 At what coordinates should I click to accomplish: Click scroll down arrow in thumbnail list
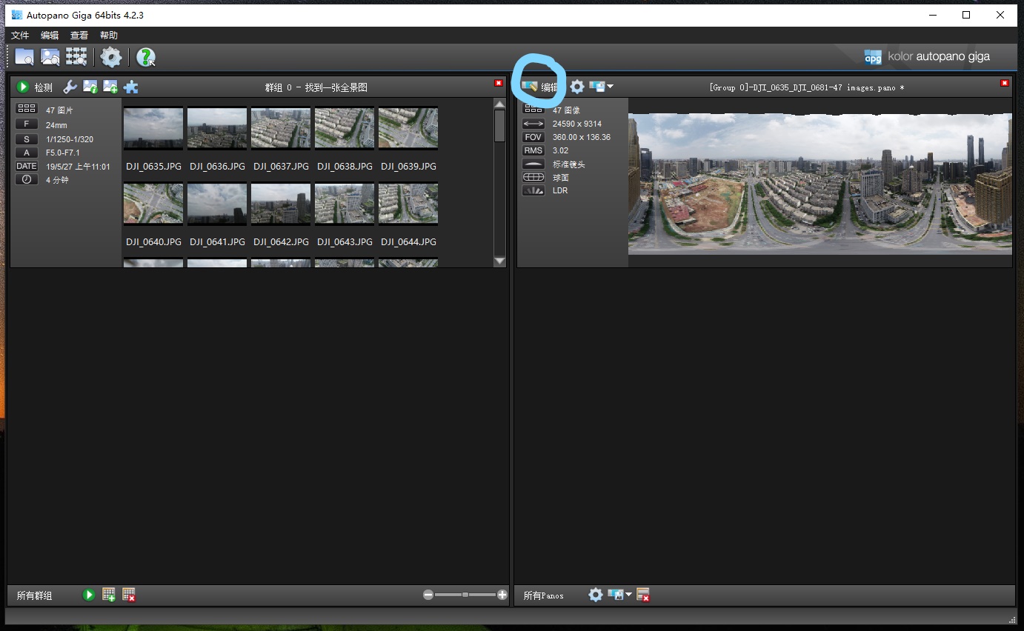coord(499,261)
